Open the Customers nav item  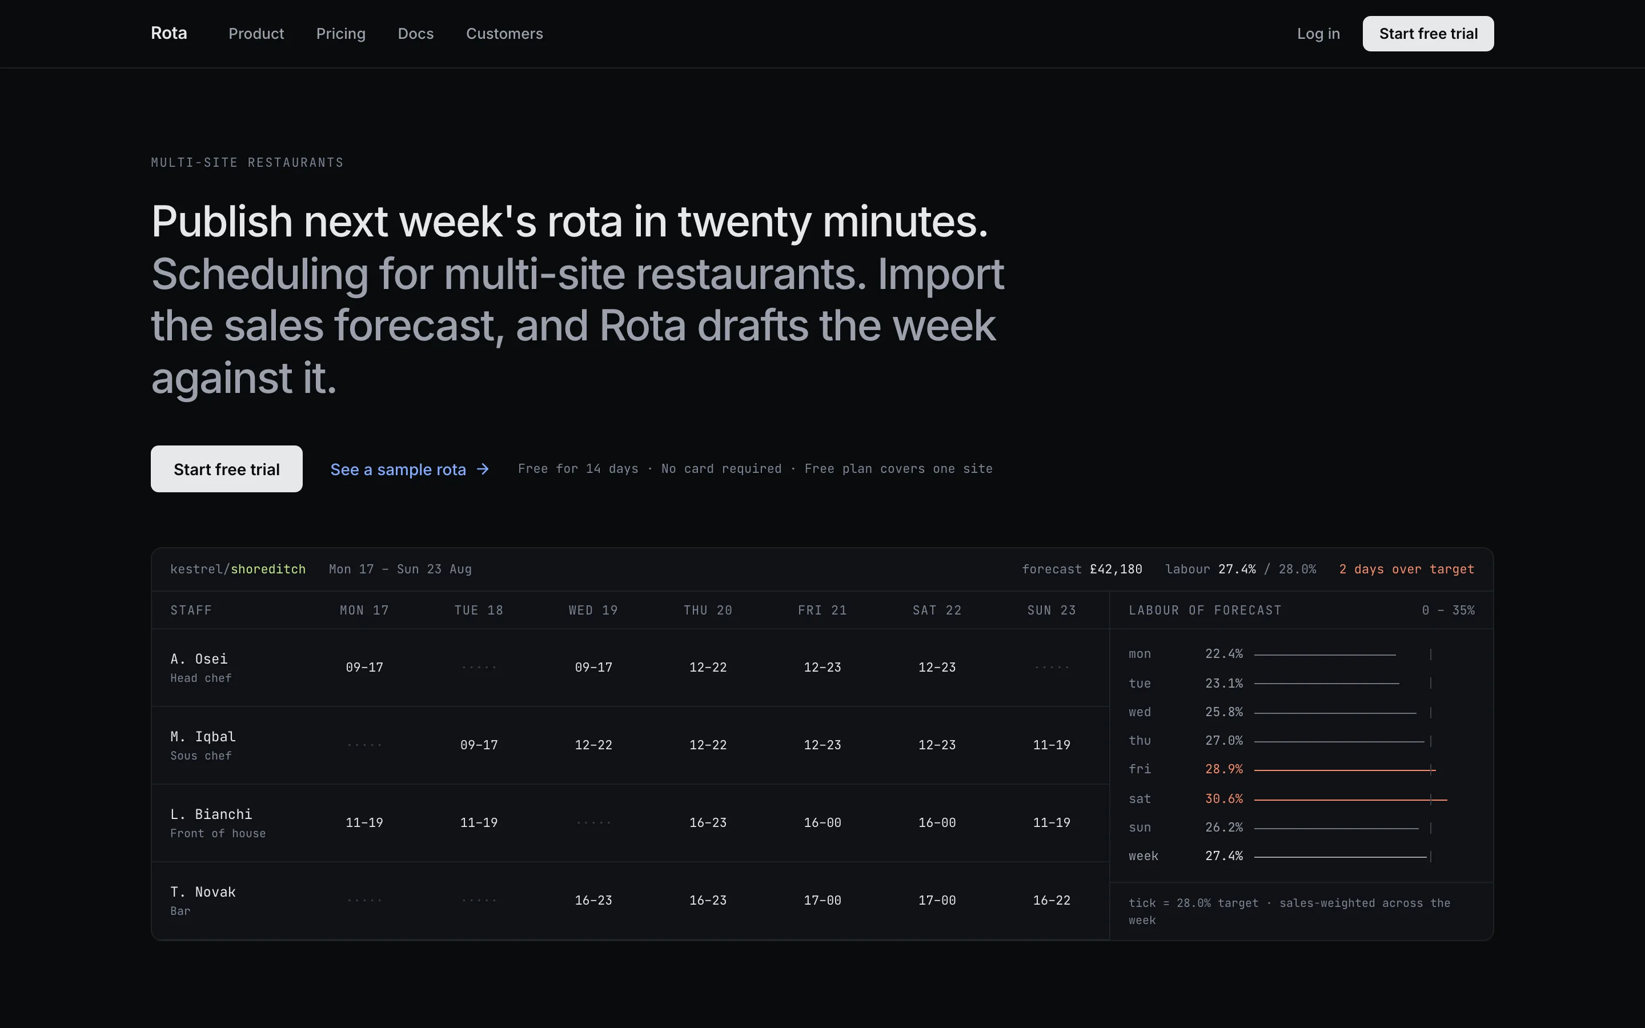click(504, 33)
